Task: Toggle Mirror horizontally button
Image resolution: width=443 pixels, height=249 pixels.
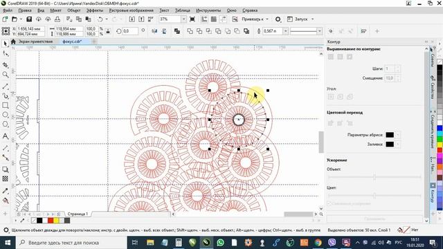Action: [x=154, y=31]
